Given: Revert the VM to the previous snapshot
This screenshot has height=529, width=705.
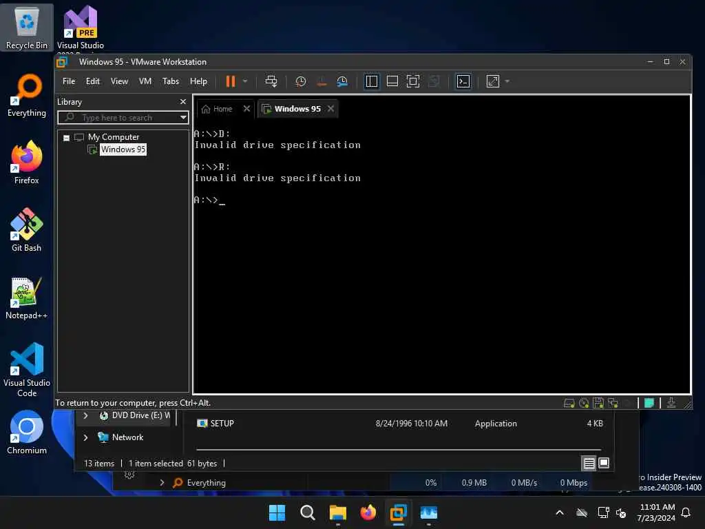Looking at the screenshot, I should point(322,81).
